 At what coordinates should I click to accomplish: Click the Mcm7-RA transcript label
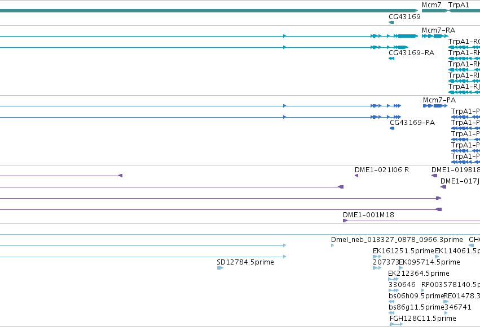tap(438, 30)
